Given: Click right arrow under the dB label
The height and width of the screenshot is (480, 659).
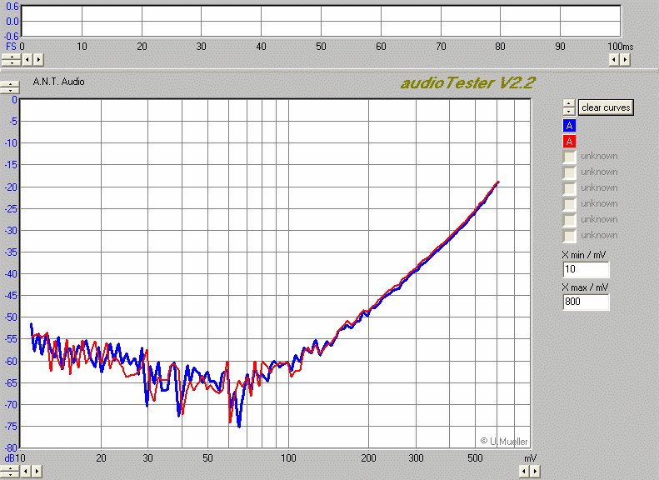Looking at the screenshot, I should (x=38, y=472).
